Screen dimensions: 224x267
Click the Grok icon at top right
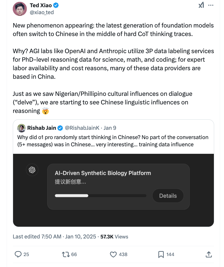coord(201,5)
